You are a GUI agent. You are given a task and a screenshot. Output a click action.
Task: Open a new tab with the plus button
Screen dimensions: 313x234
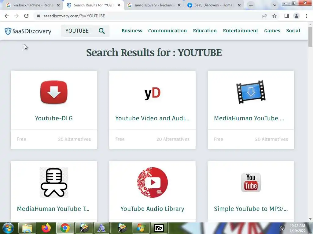[x=251, y=5]
